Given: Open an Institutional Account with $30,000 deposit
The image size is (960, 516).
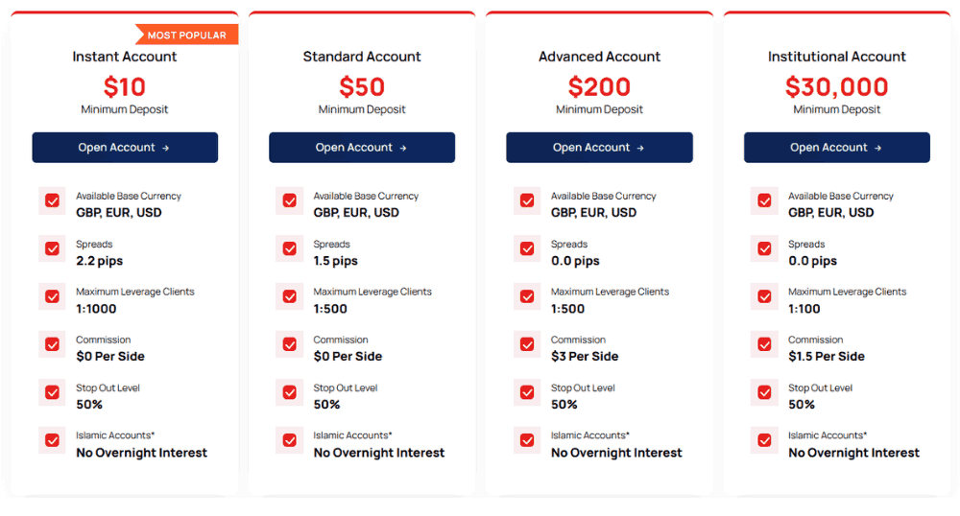Looking at the screenshot, I should [836, 148].
